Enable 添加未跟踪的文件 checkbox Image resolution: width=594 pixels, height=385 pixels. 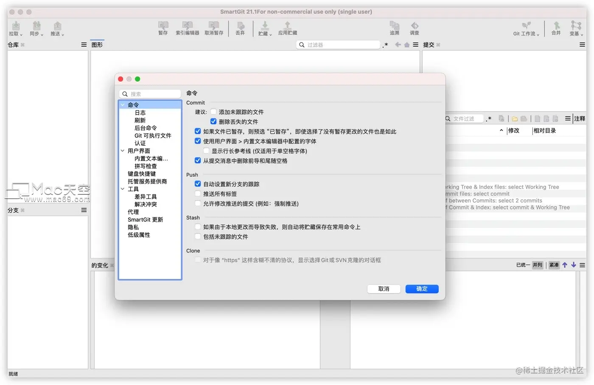click(213, 112)
